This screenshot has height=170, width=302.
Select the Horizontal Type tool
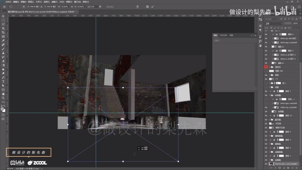3,82
